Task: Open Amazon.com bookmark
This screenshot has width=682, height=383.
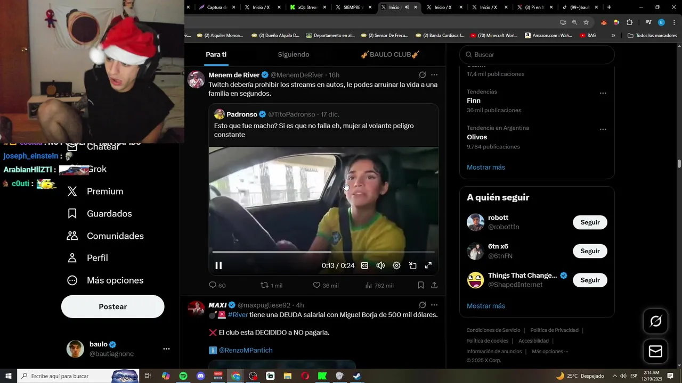Action: (x=548, y=35)
